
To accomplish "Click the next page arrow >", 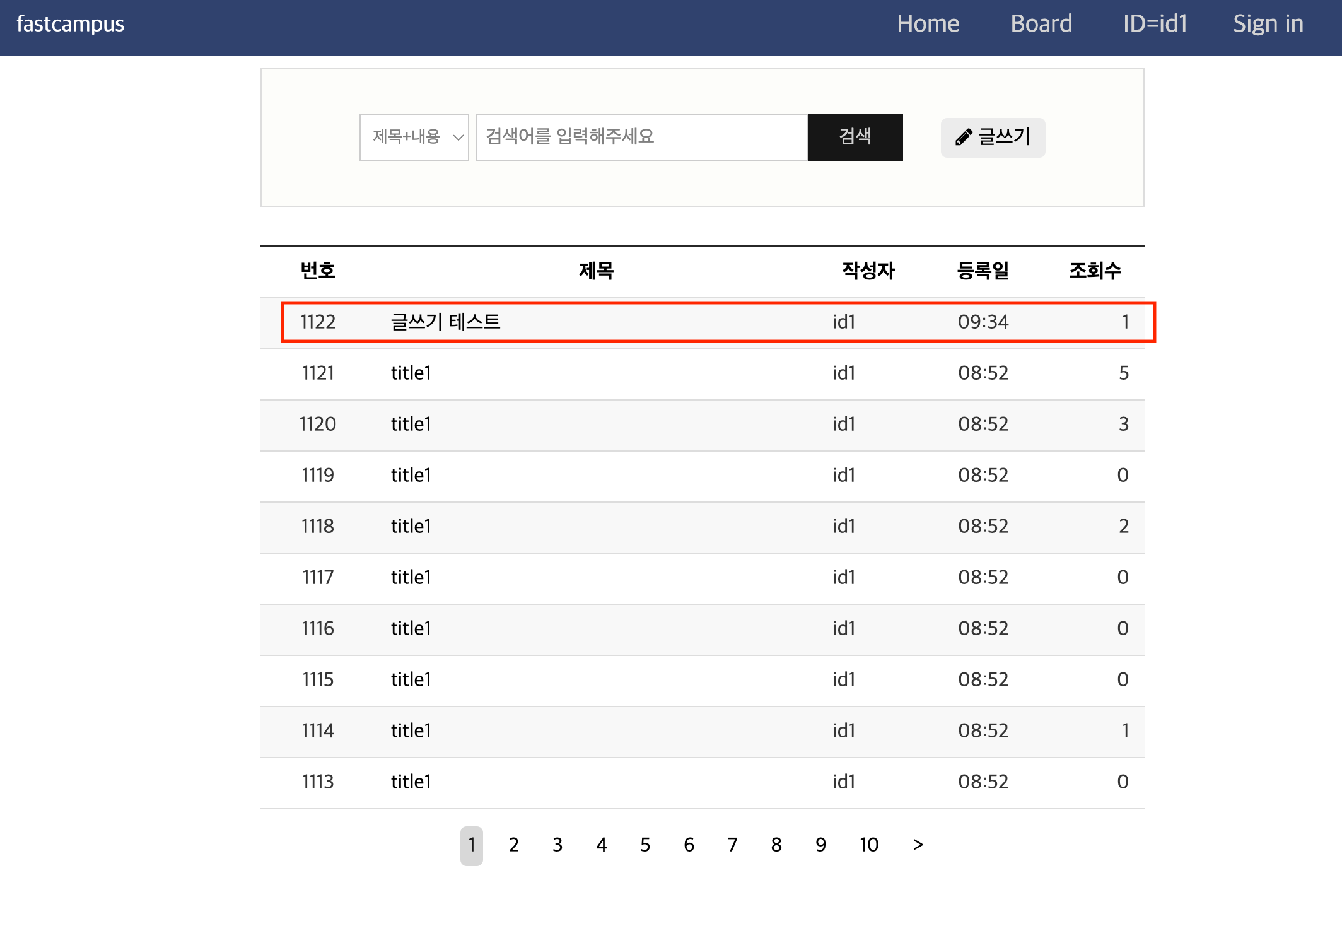I will tap(918, 845).
